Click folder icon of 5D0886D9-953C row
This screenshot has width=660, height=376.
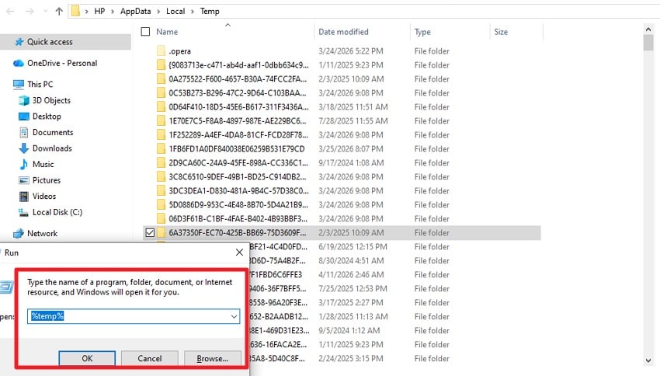[161, 204]
